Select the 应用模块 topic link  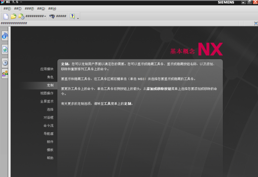[46, 69]
